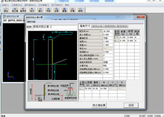Activate the 平移 pan tool
The image size is (164, 117).
click(x=48, y=10)
